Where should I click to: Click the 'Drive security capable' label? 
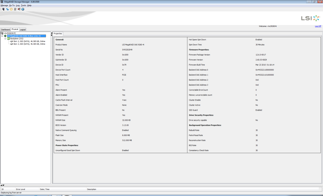[198, 120]
